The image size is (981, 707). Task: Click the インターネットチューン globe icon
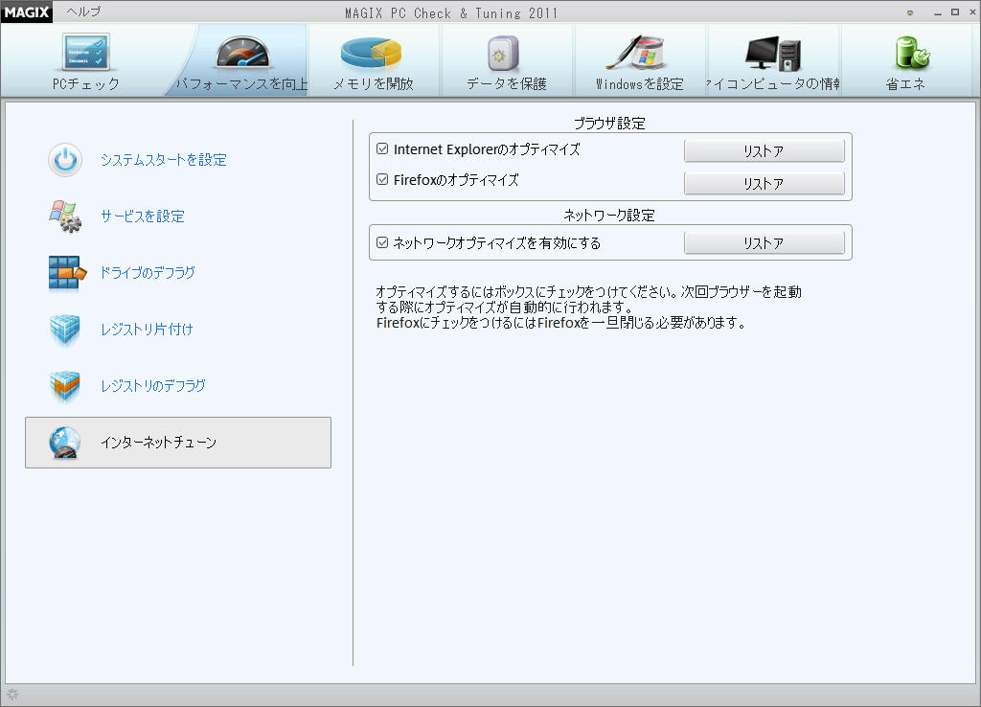(65, 443)
